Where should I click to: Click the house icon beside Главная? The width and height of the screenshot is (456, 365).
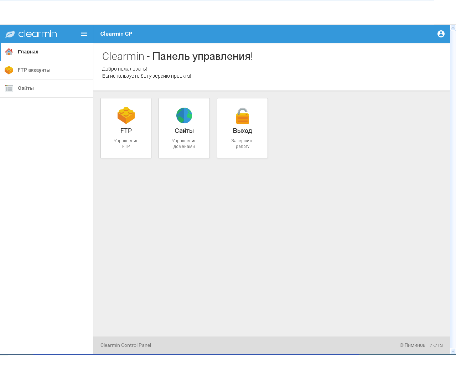click(9, 52)
